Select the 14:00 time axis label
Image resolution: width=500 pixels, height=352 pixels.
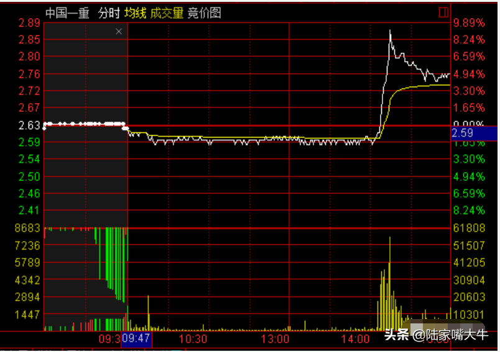pyautogui.click(x=356, y=339)
